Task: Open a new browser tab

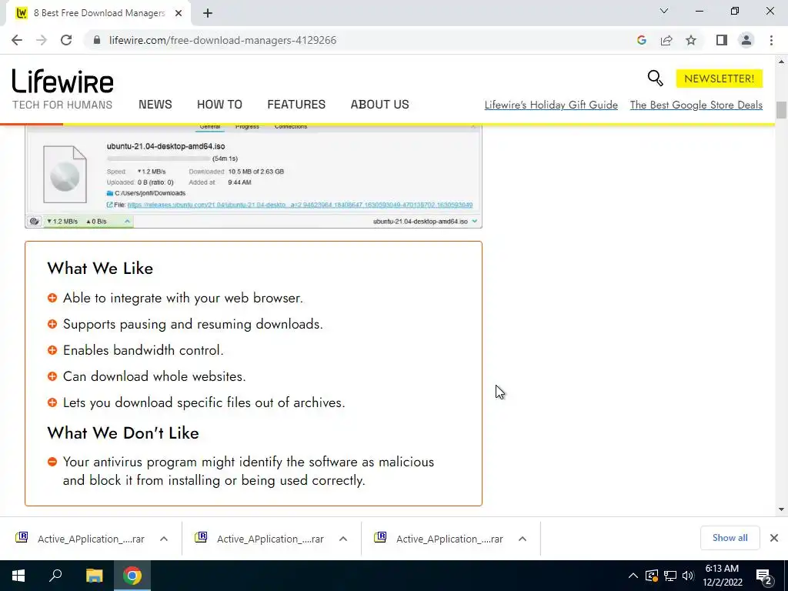Action: tap(208, 14)
